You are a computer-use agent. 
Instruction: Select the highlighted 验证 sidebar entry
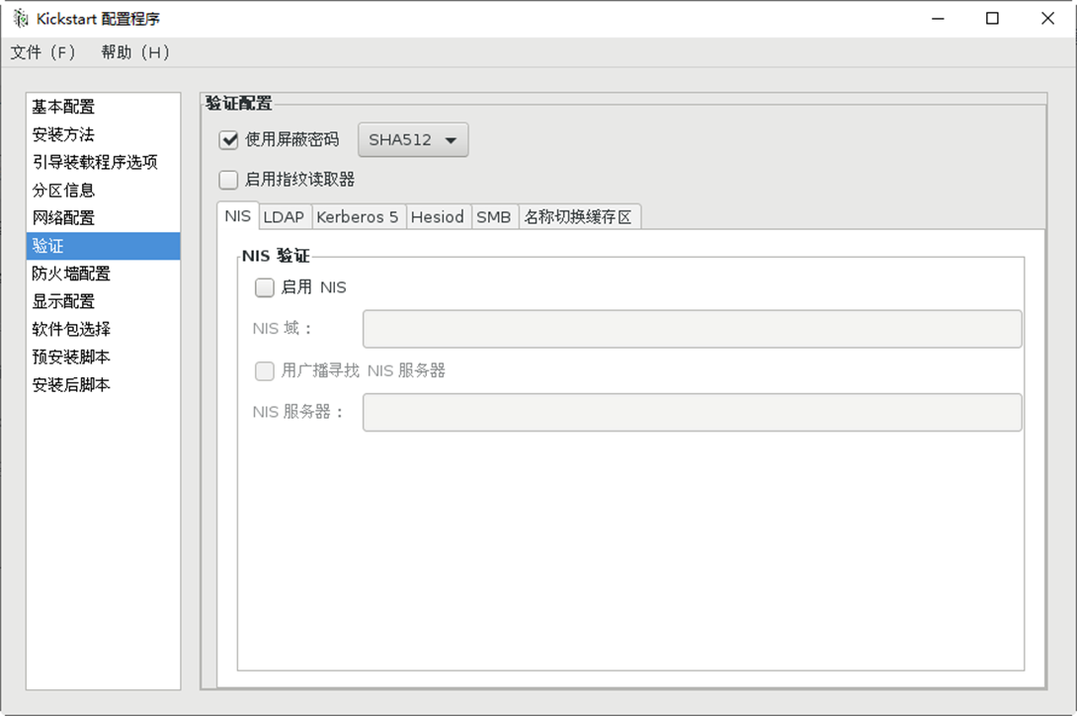tap(103, 246)
